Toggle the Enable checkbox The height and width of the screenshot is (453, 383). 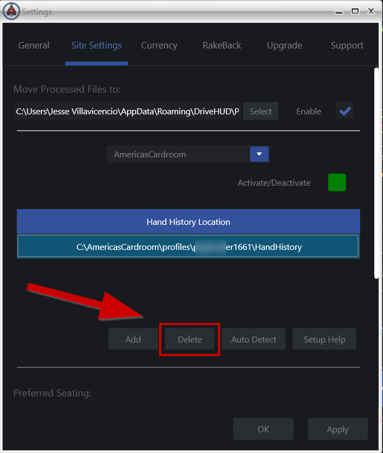(x=344, y=111)
